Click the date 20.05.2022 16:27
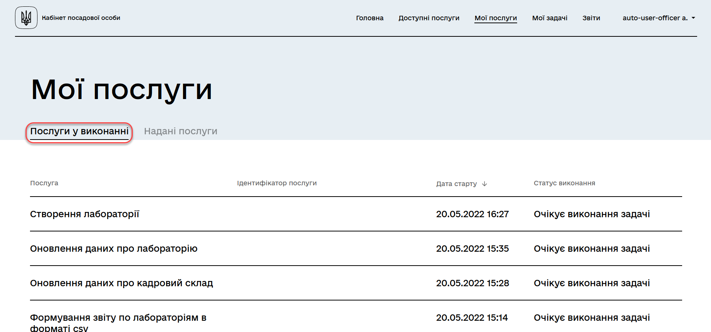Screen dimensions: 711x332 coord(472,214)
